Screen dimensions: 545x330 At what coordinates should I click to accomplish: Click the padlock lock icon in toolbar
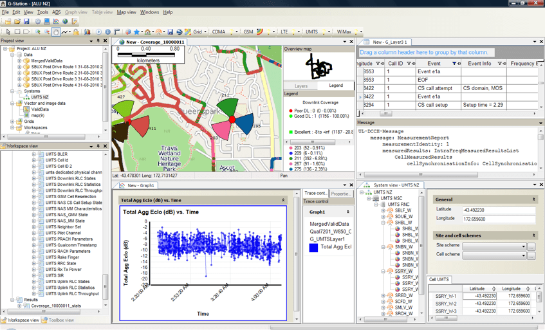76,32
